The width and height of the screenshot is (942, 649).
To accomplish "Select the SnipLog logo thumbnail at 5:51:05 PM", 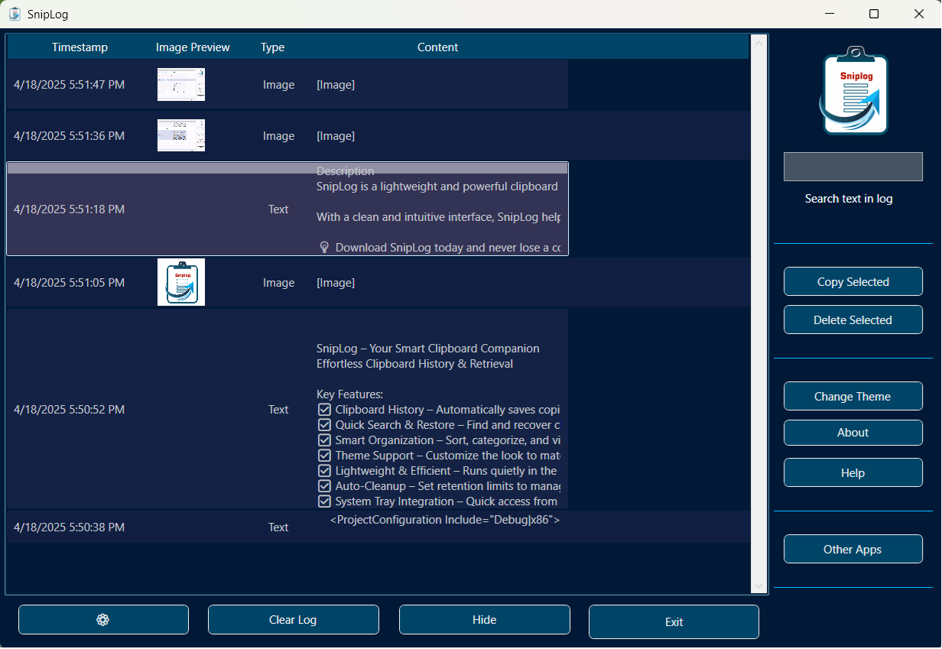I will [x=181, y=282].
